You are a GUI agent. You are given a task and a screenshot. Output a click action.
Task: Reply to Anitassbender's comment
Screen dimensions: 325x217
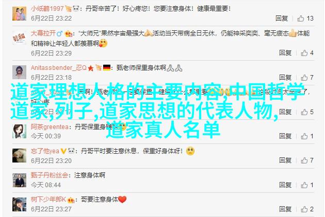pyautogui.click(x=285, y=78)
